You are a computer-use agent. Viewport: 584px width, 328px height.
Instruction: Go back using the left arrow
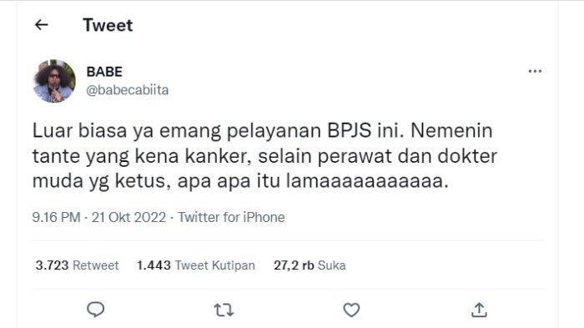(x=42, y=25)
